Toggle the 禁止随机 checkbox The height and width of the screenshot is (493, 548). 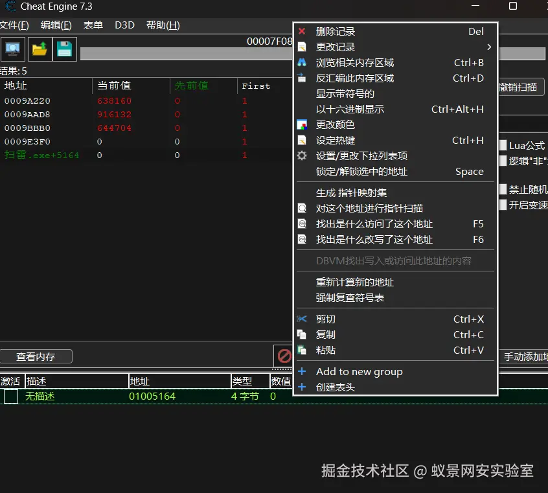[x=503, y=190]
